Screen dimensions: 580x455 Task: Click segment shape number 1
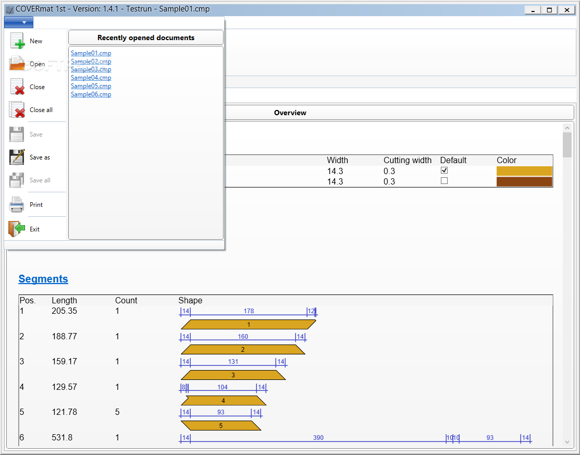pos(249,324)
